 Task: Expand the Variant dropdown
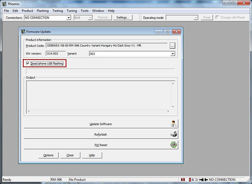(x=172, y=54)
